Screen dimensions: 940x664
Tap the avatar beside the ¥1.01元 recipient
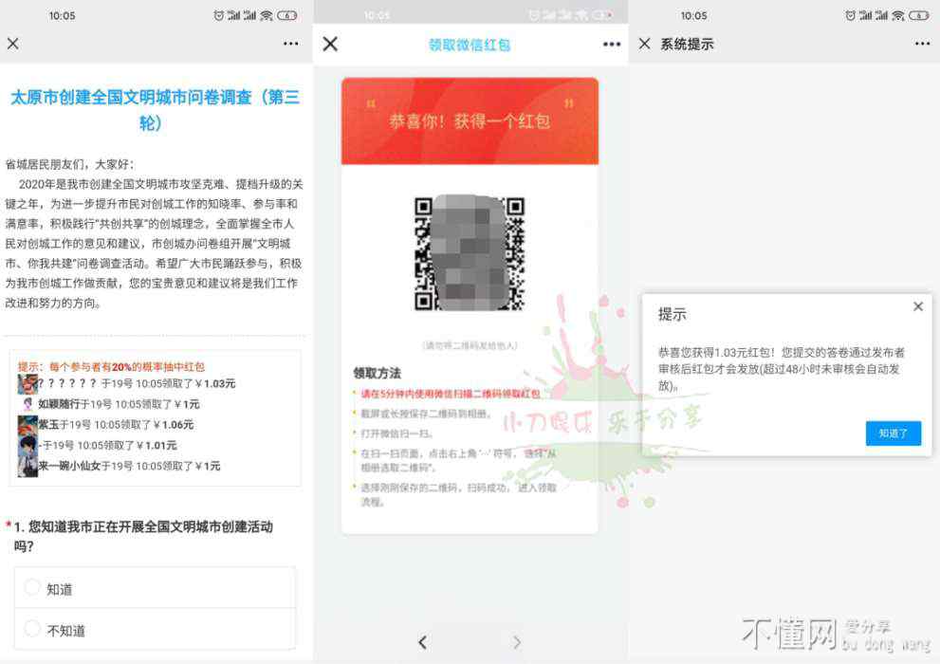click(x=28, y=446)
